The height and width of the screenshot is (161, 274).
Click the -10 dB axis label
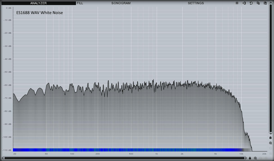coord(7,20)
